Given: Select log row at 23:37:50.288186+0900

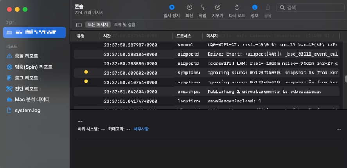Looking at the screenshot, I should [207, 54].
